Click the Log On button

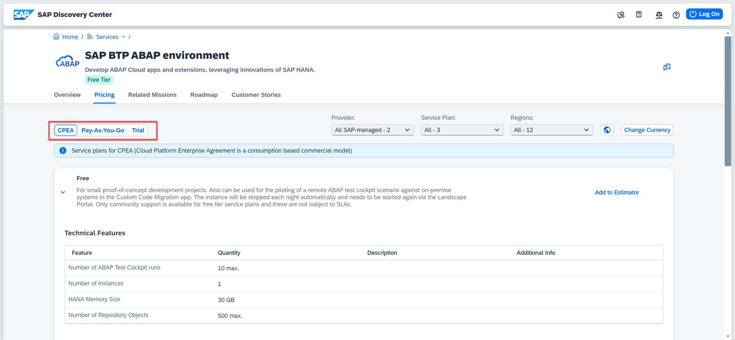point(704,14)
